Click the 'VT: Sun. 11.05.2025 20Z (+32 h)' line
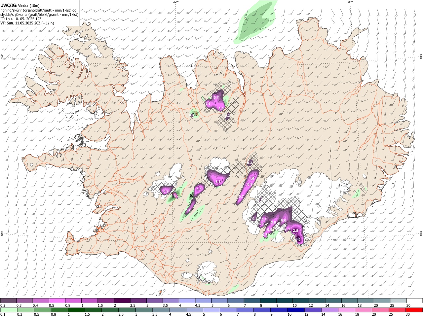Viewport: 423px width, 317px height. click(27, 23)
